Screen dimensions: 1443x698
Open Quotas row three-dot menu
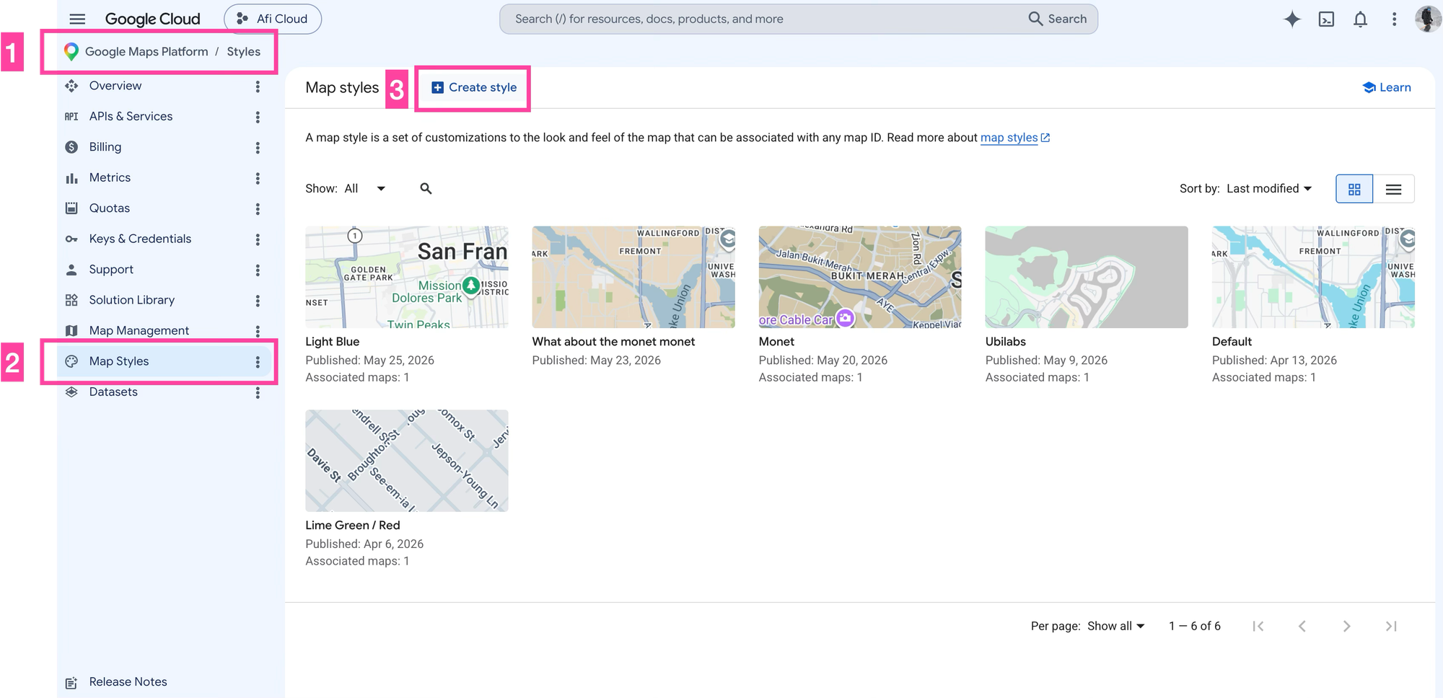click(258, 208)
